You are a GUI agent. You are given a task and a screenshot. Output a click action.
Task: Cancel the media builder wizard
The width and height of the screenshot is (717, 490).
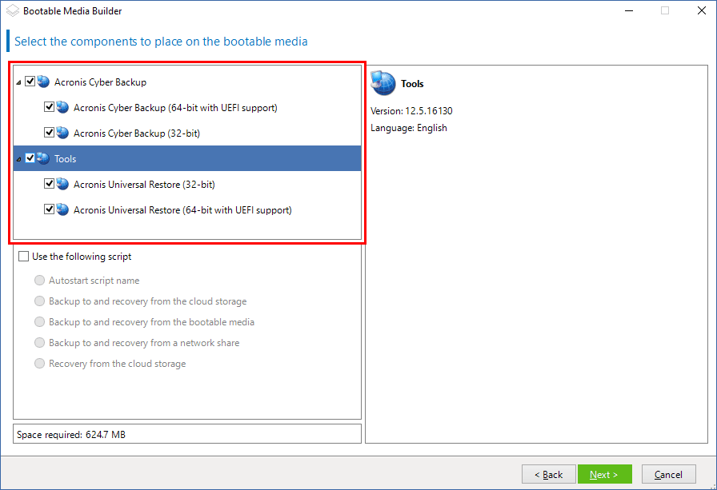(668, 474)
